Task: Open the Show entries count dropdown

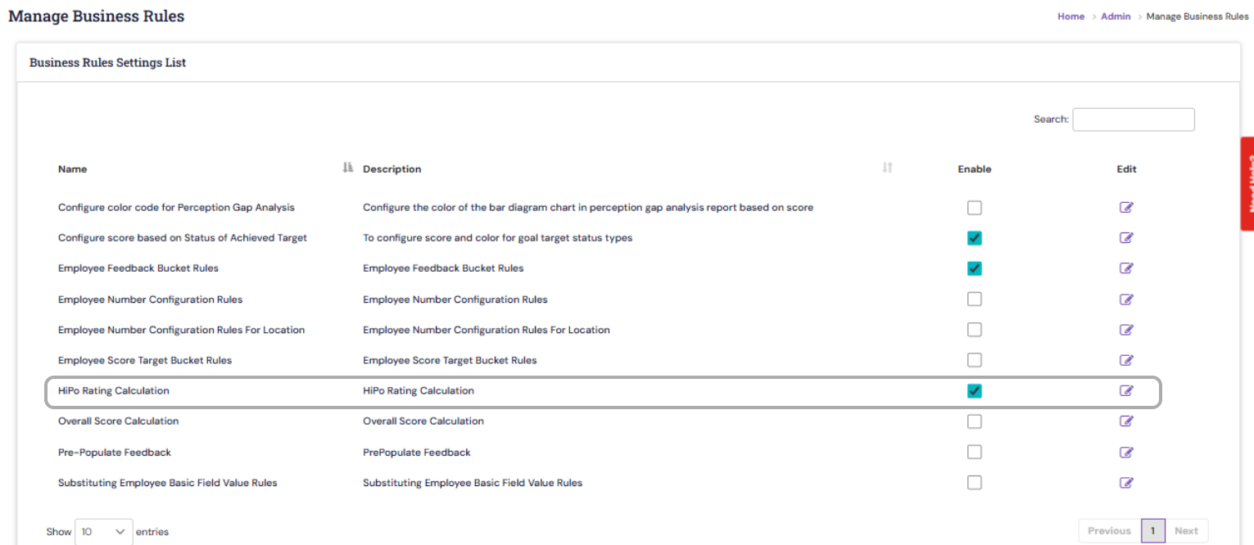Action: (103, 531)
